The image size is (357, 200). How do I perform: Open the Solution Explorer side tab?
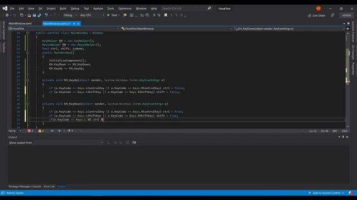[353, 32]
